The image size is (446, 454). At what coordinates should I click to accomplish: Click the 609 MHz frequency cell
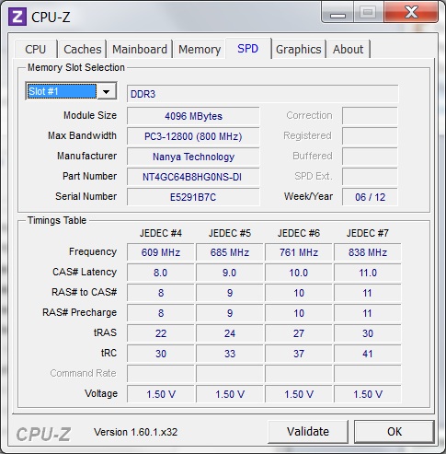tap(161, 252)
